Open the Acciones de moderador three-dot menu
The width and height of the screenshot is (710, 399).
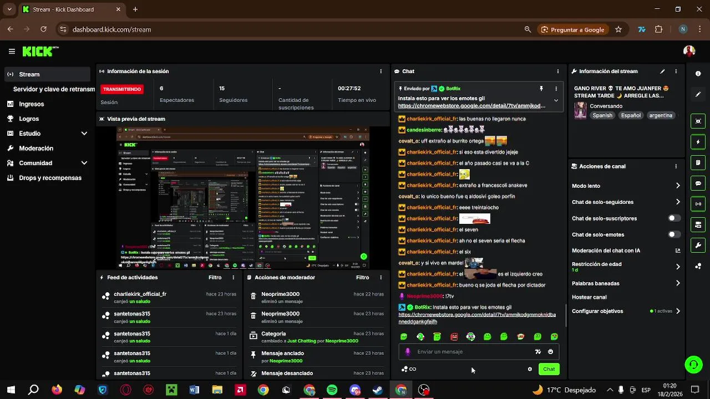tap(381, 278)
